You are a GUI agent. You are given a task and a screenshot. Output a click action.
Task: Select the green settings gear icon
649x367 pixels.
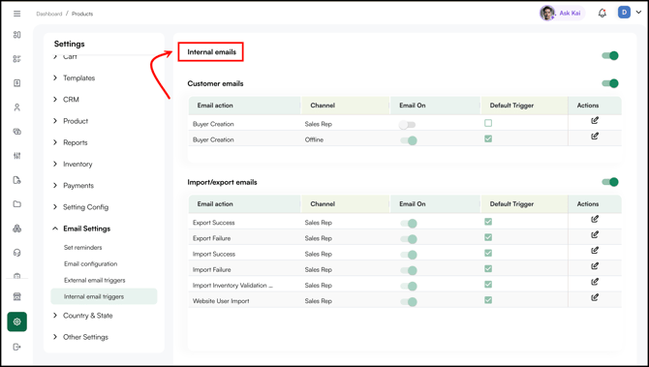pyautogui.click(x=17, y=321)
